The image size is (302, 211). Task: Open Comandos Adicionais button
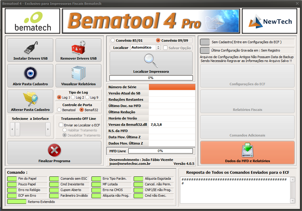(247, 127)
